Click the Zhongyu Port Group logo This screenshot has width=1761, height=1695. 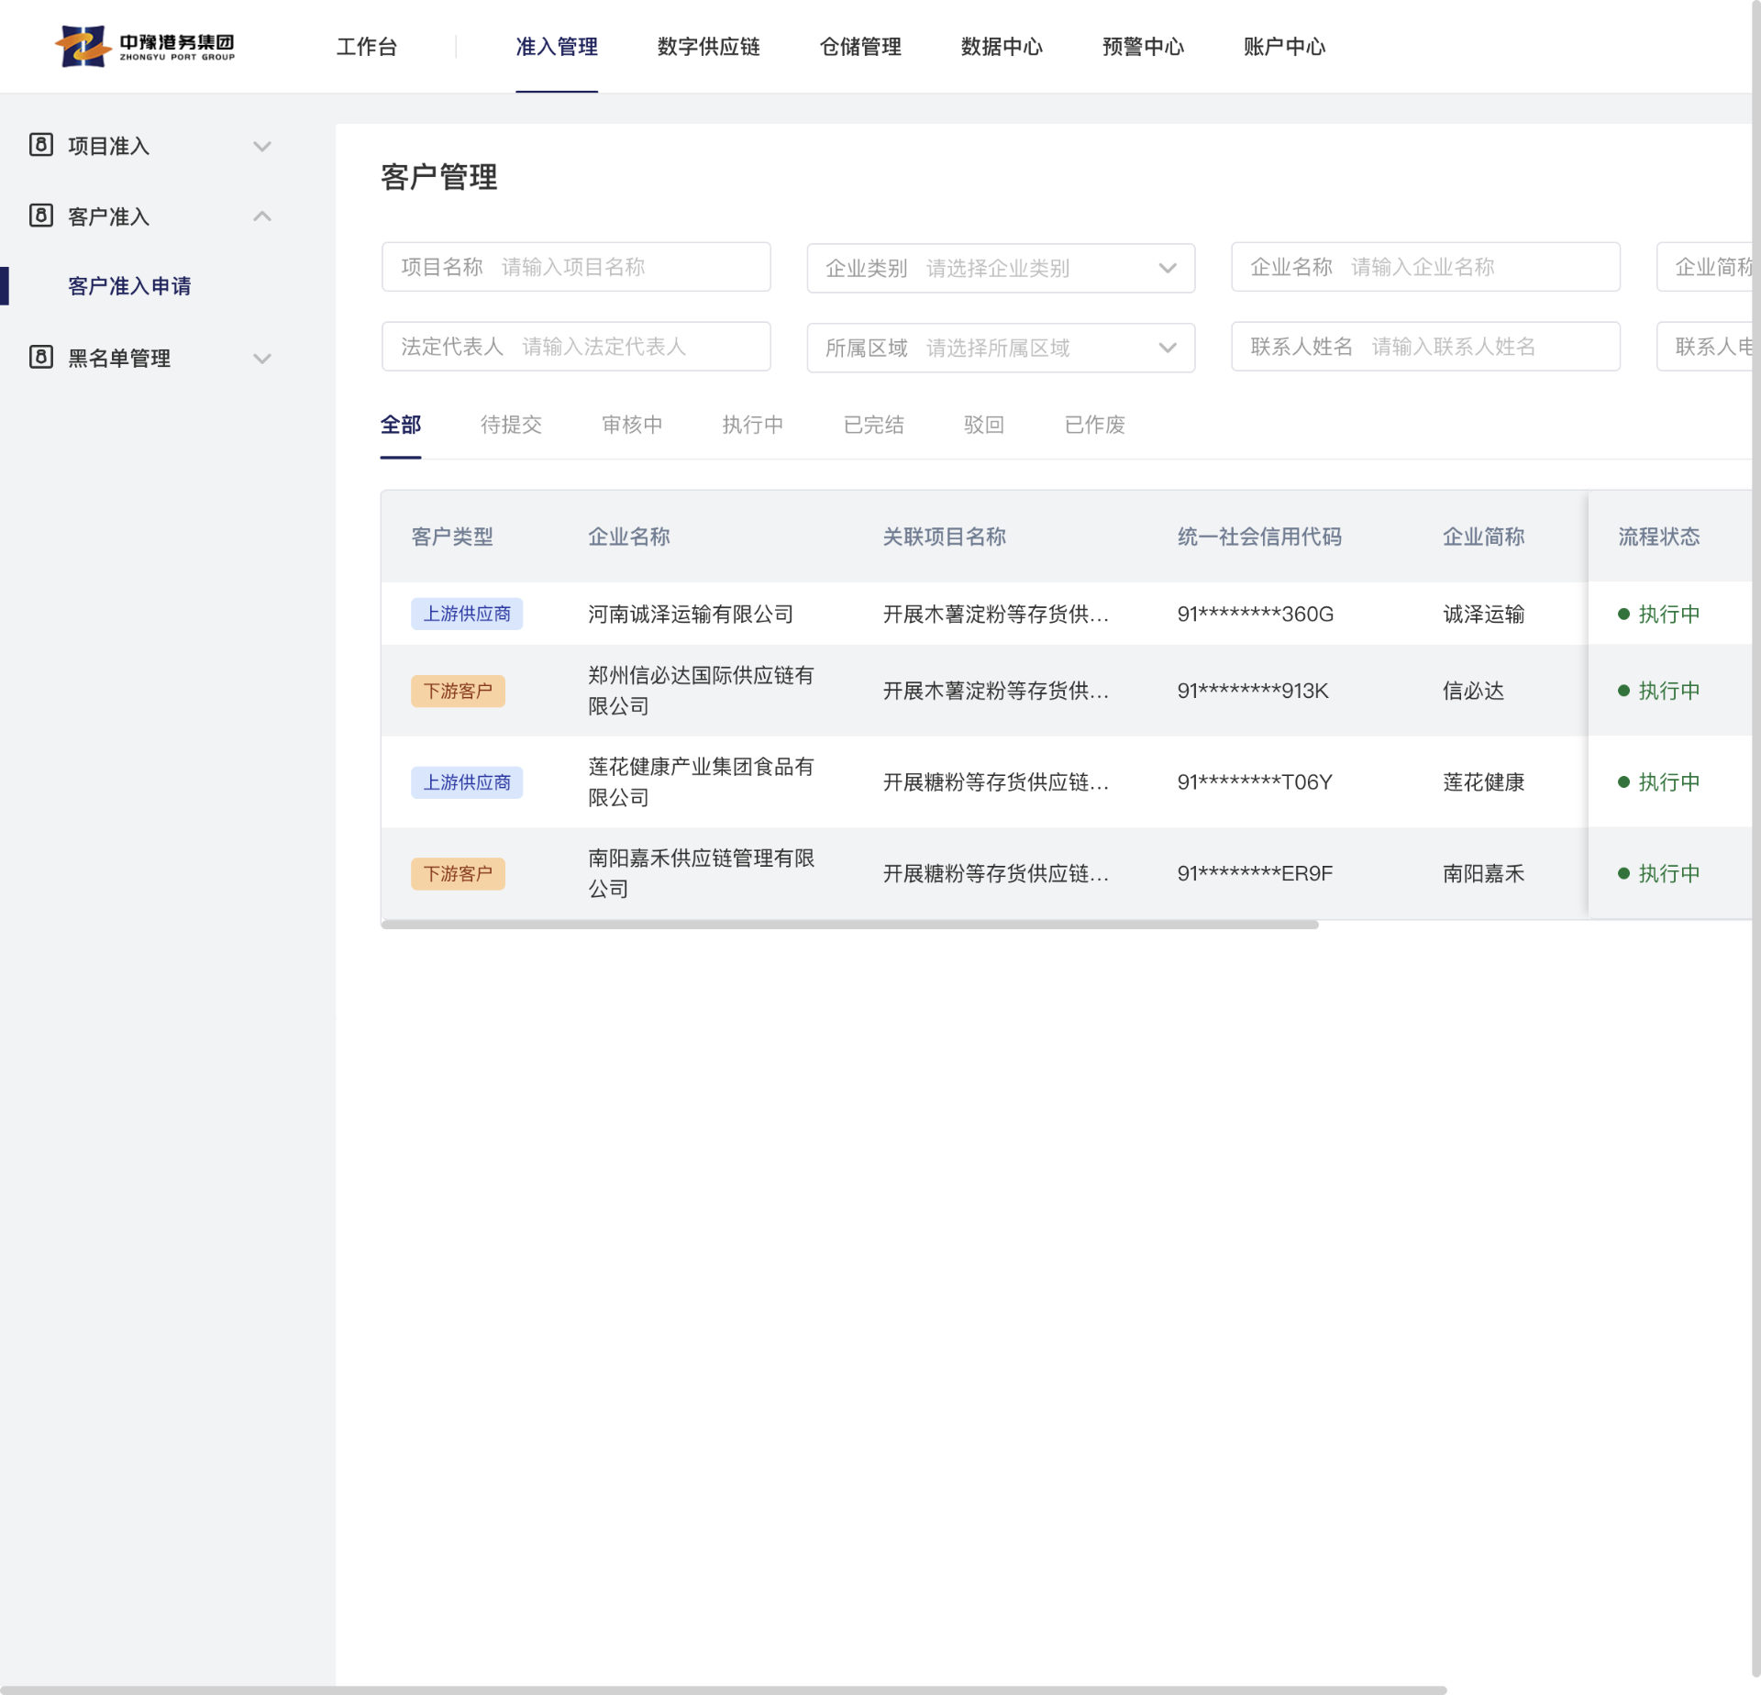click(146, 46)
